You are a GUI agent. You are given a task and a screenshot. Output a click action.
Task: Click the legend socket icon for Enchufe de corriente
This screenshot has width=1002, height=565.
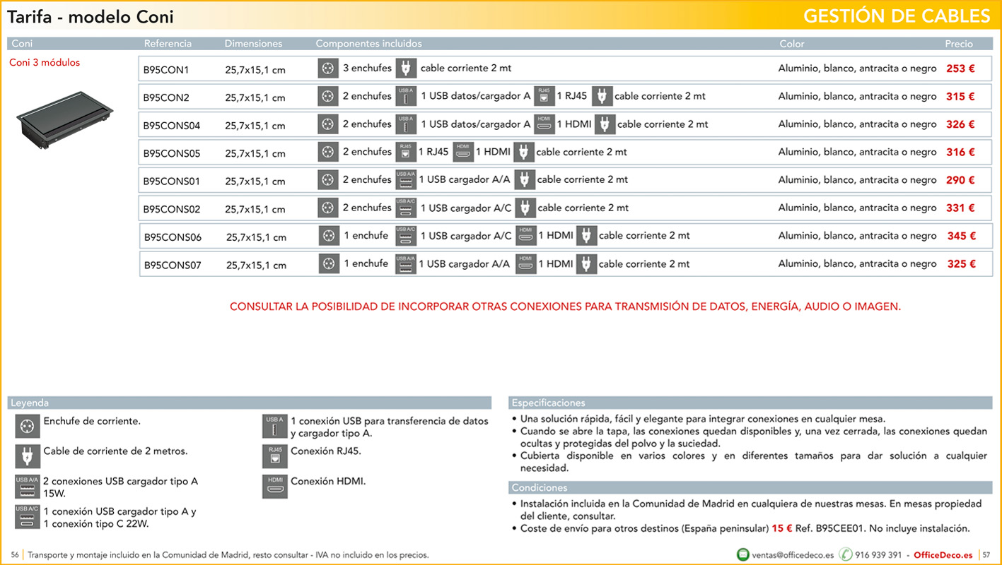point(28,427)
